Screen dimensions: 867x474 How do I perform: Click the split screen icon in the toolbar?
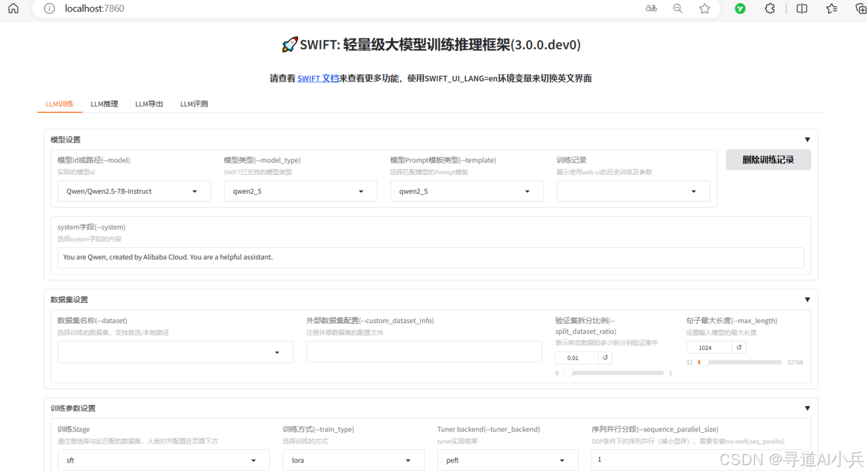click(x=801, y=8)
